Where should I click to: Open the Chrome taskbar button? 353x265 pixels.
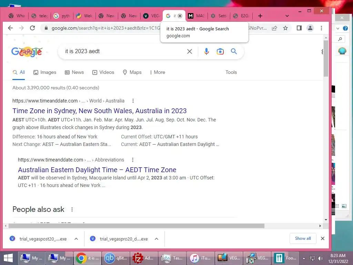88,258
